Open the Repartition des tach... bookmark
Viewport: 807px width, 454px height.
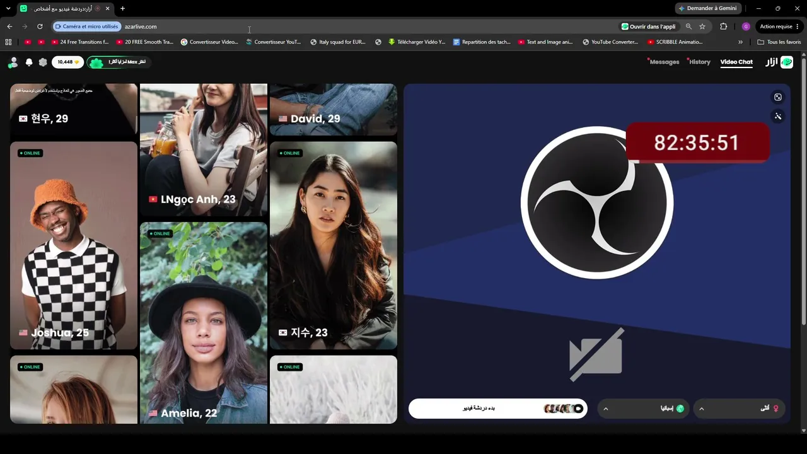point(482,42)
